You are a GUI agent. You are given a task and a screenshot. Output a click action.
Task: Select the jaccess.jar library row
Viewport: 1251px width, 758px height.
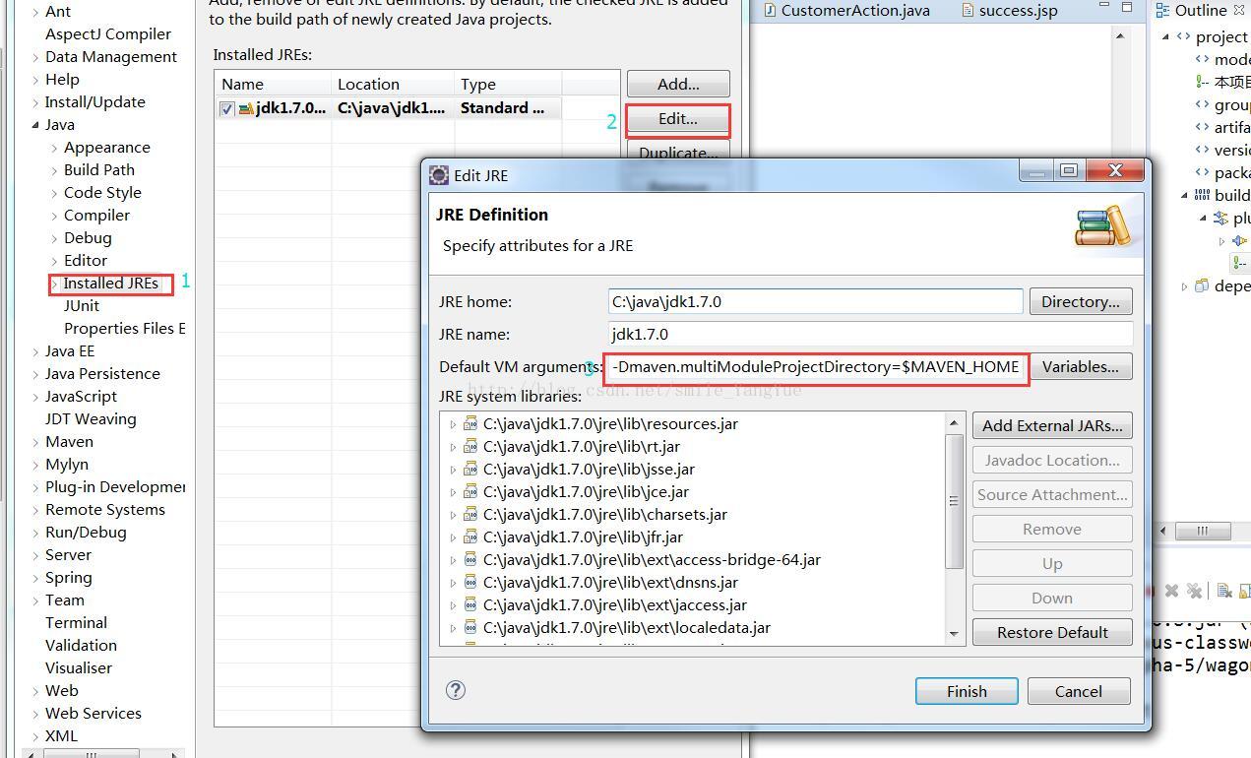click(614, 604)
